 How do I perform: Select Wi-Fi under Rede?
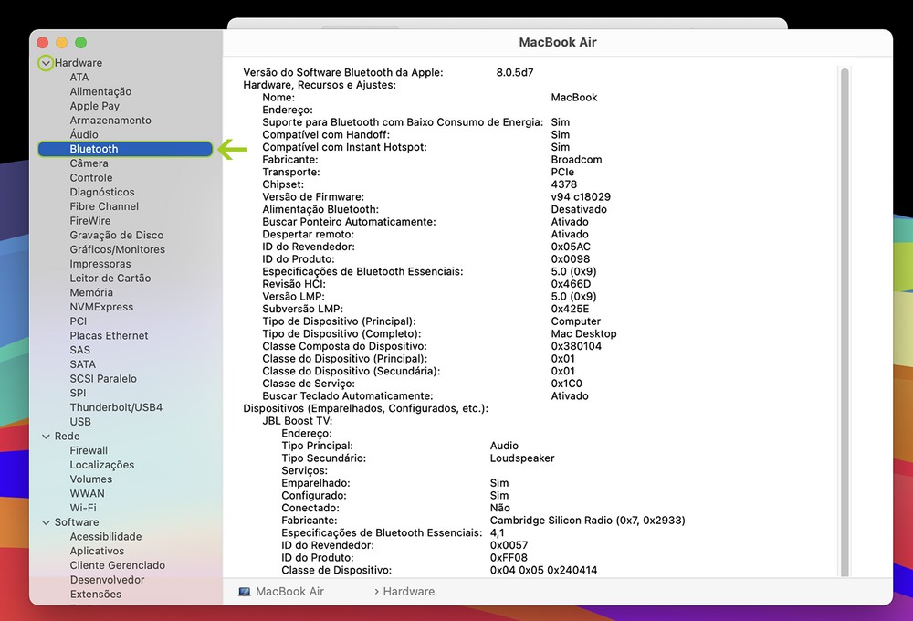pos(83,508)
